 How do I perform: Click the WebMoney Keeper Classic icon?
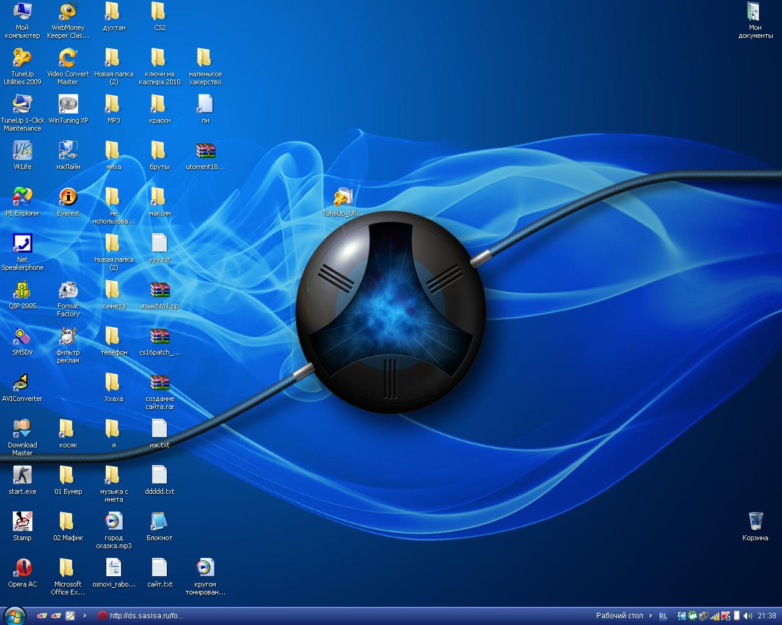point(68,12)
